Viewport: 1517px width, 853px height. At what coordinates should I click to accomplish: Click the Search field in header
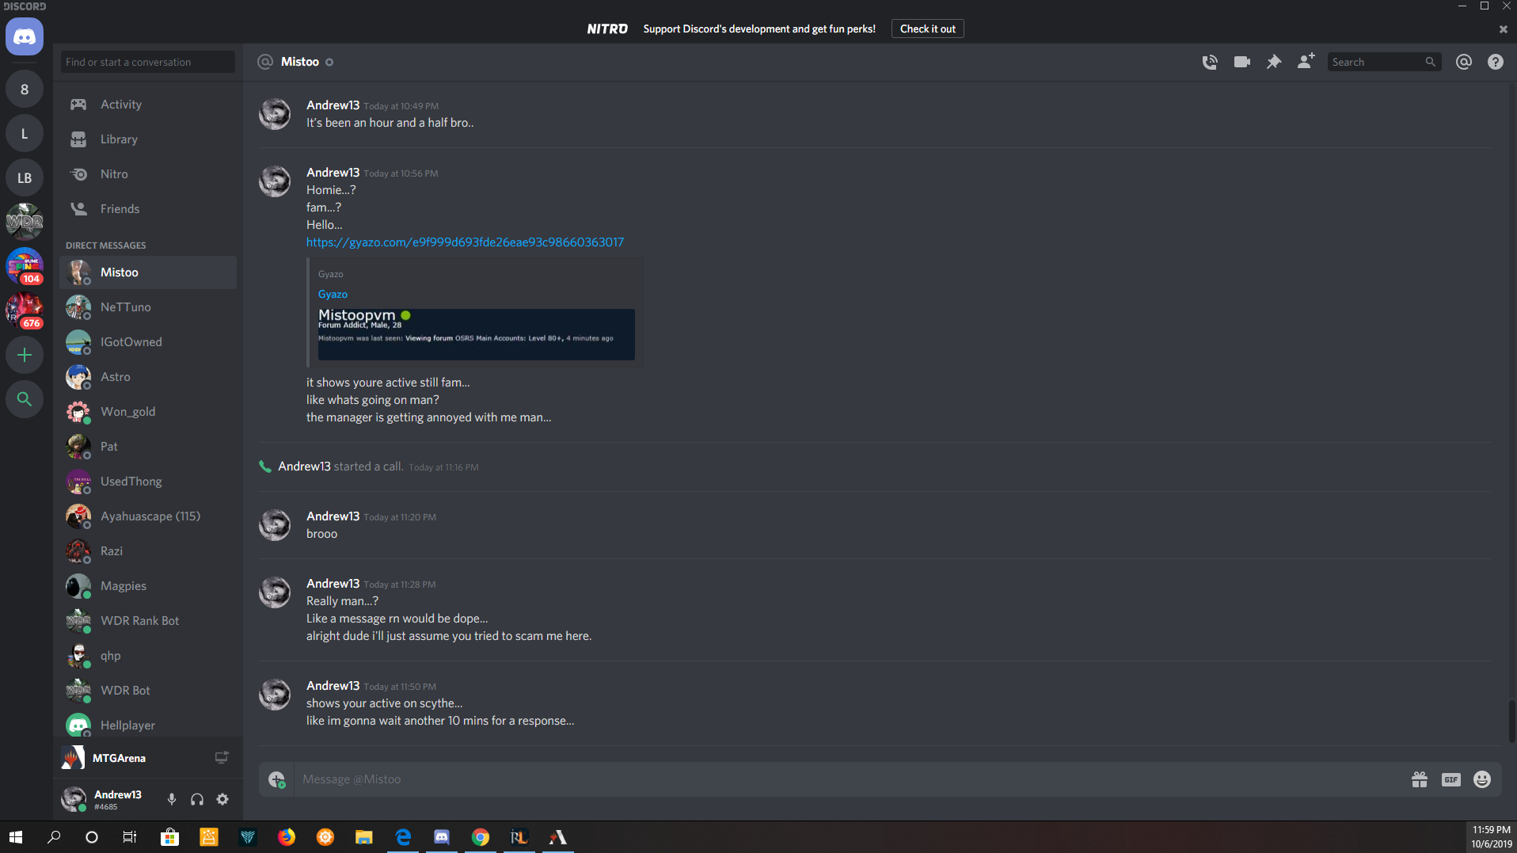click(x=1384, y=62)
